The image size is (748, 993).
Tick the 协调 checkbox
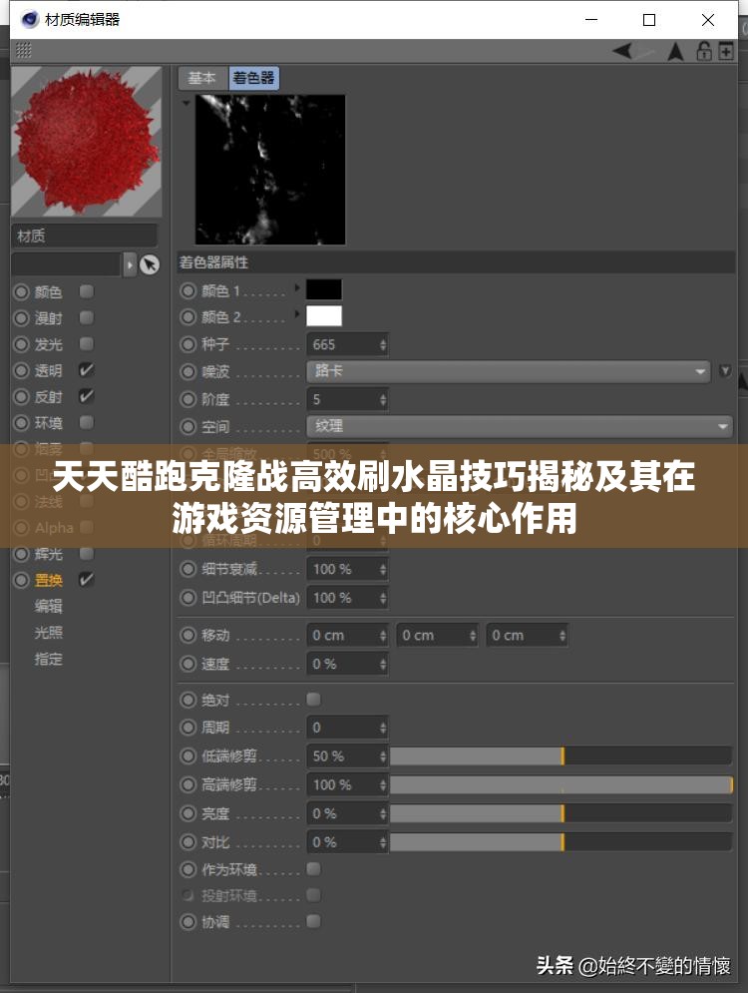click(x=313, y=921)
